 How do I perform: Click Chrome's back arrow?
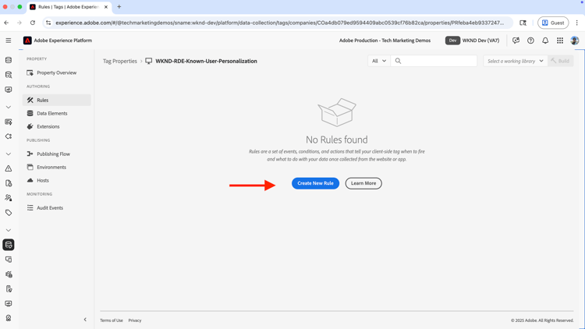click(6, 23)
